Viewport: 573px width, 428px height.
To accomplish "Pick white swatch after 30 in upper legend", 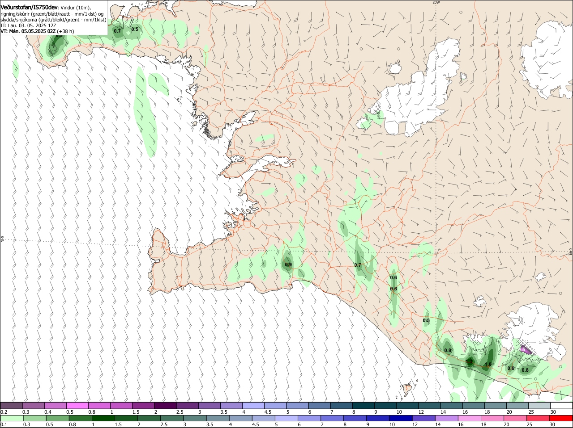I will tap(561, 405).
